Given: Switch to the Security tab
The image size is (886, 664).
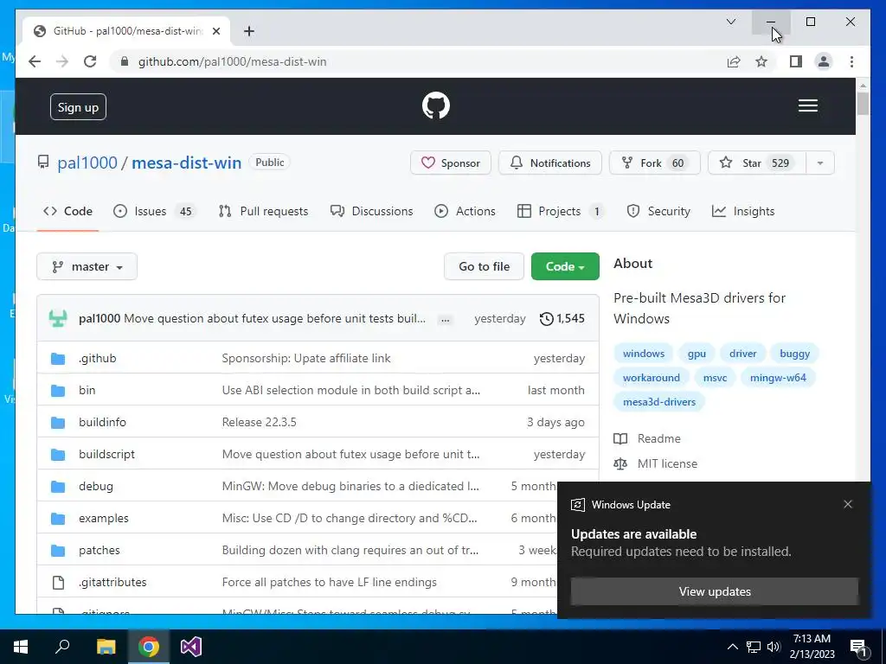Looking at the screenshot, I should tap(658, 211).
